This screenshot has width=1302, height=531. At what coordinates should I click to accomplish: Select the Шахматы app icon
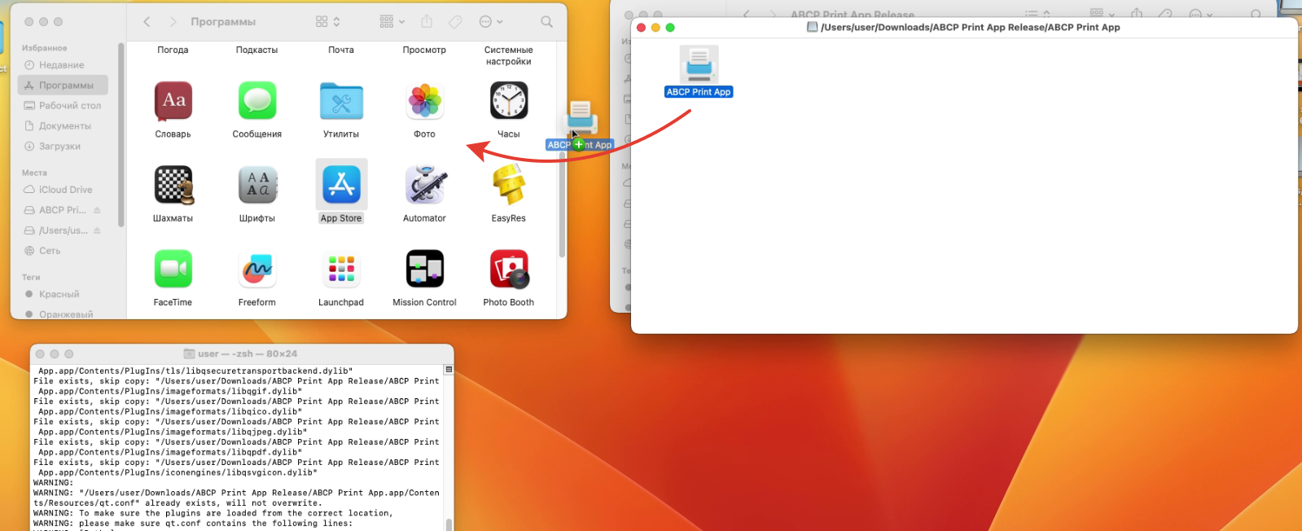tap(173, 185)
